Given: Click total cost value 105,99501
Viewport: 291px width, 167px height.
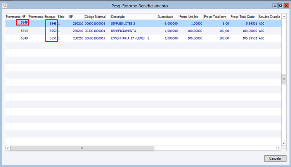Looking at the screenshot, I should click(250, 38).
